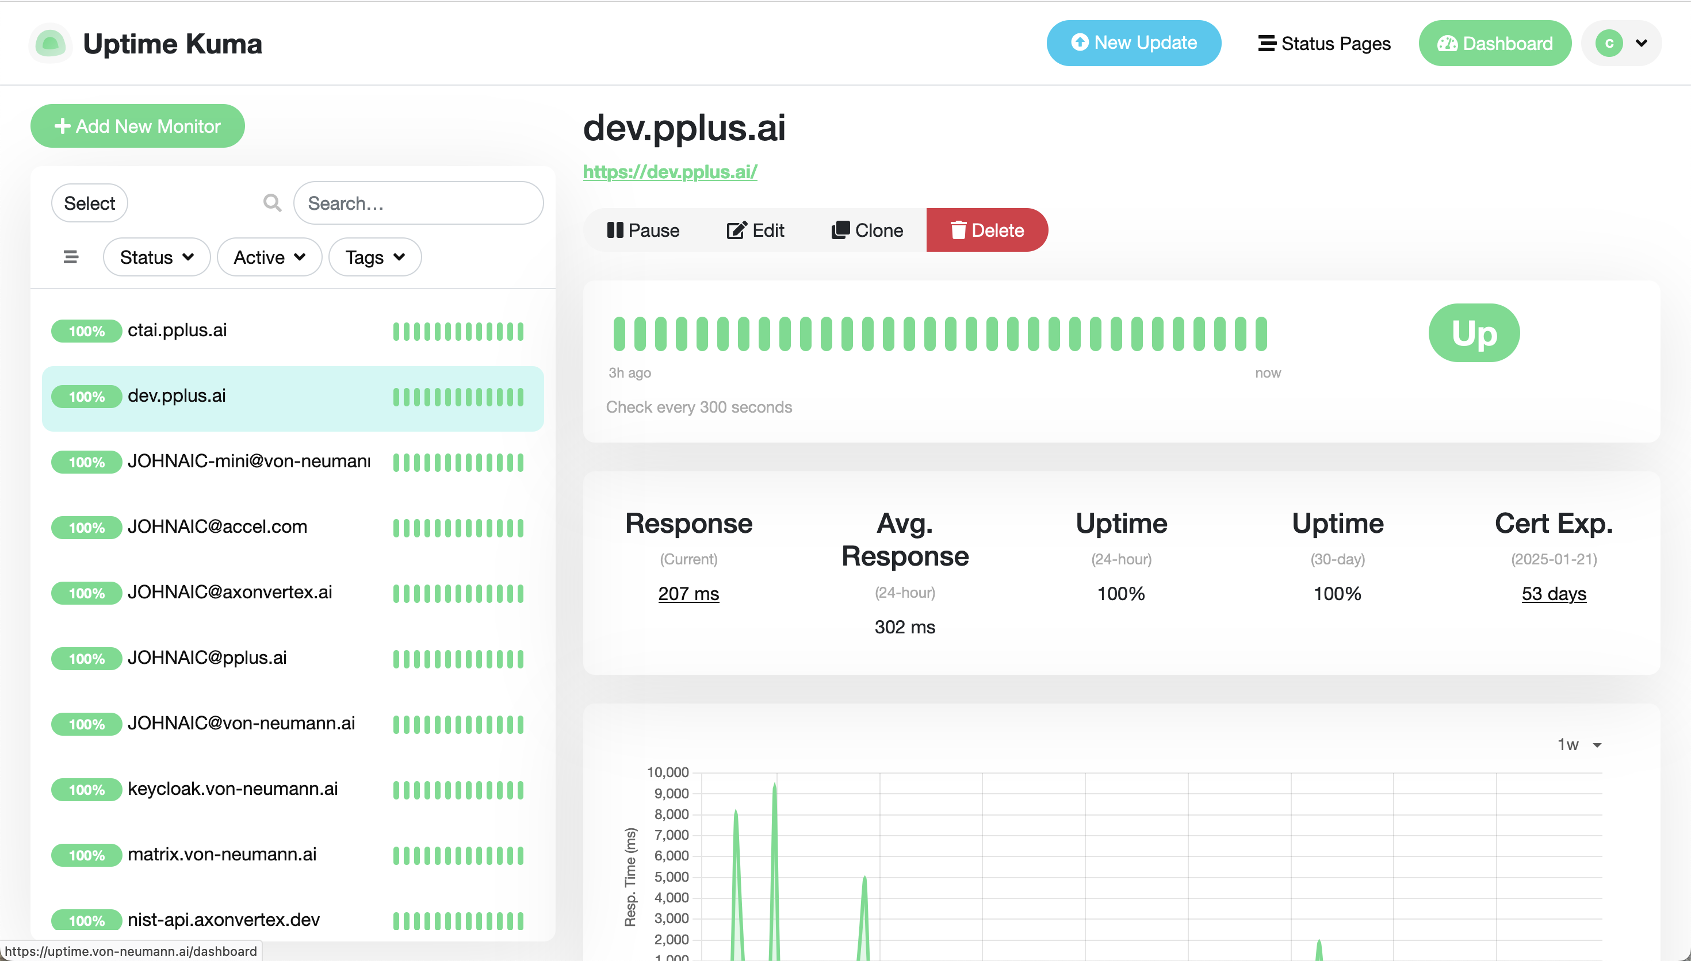Viewport: 1691px width, 961px height.
Task: Click the Select button in monitor list
Action: [x=89, y=203]
